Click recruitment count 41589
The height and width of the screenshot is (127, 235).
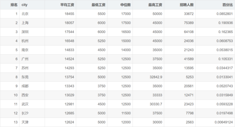pos(189,59)
